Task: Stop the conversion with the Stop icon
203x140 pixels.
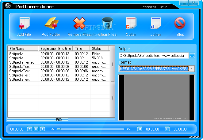Action: pyautogui.click(x=180, y=23)
